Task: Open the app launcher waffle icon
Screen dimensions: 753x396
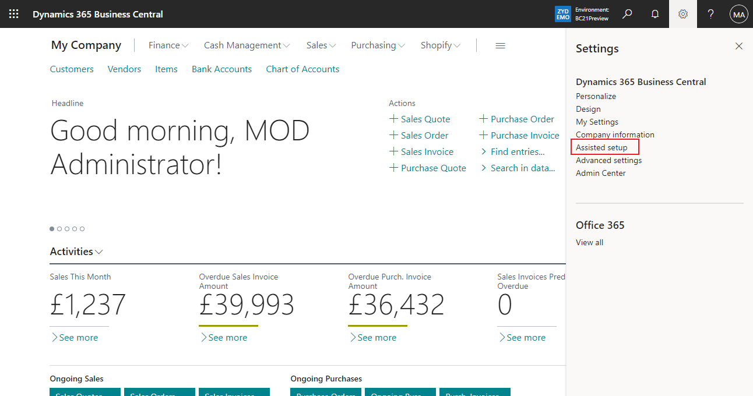Action: pyautogui.click(x=13, y=13)
